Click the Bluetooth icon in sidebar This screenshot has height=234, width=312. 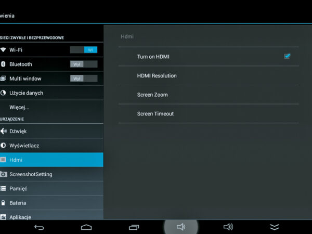pos(3,64)
